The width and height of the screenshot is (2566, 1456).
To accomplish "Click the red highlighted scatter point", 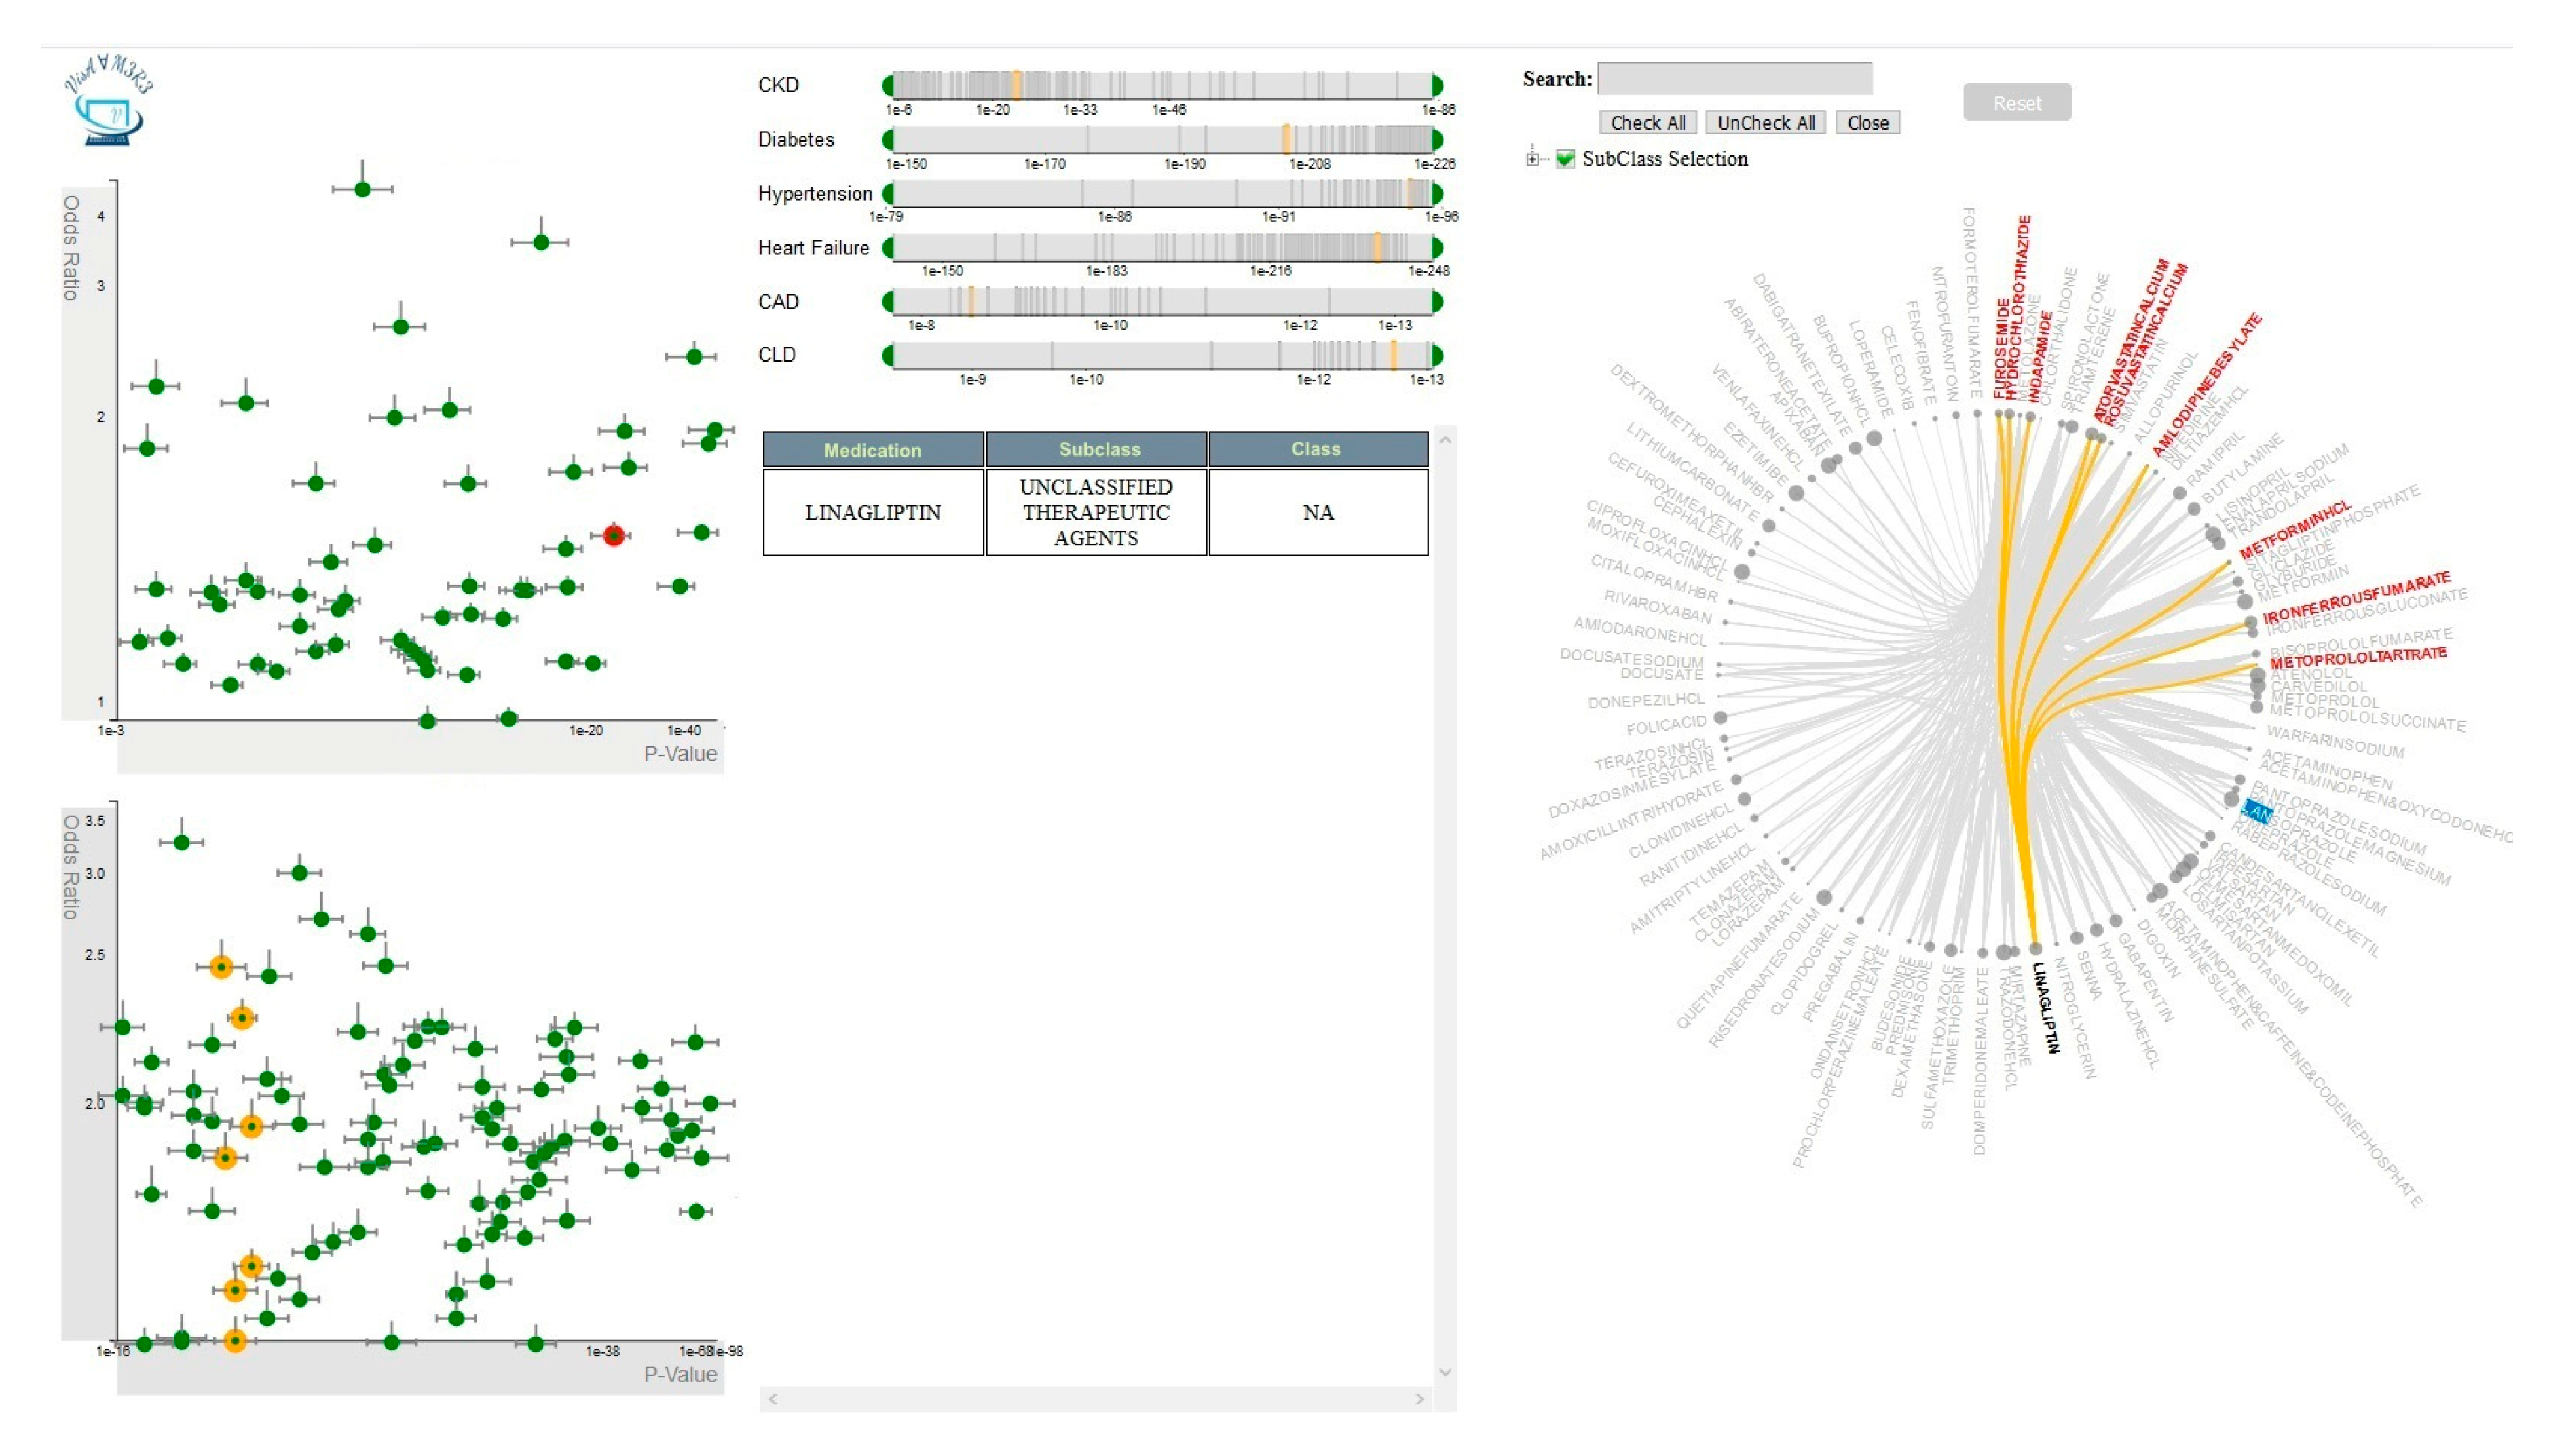I will 614,536.
